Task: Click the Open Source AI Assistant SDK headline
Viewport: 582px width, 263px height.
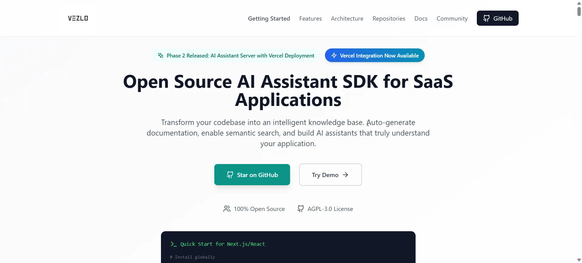Action: tap(288, 90)
